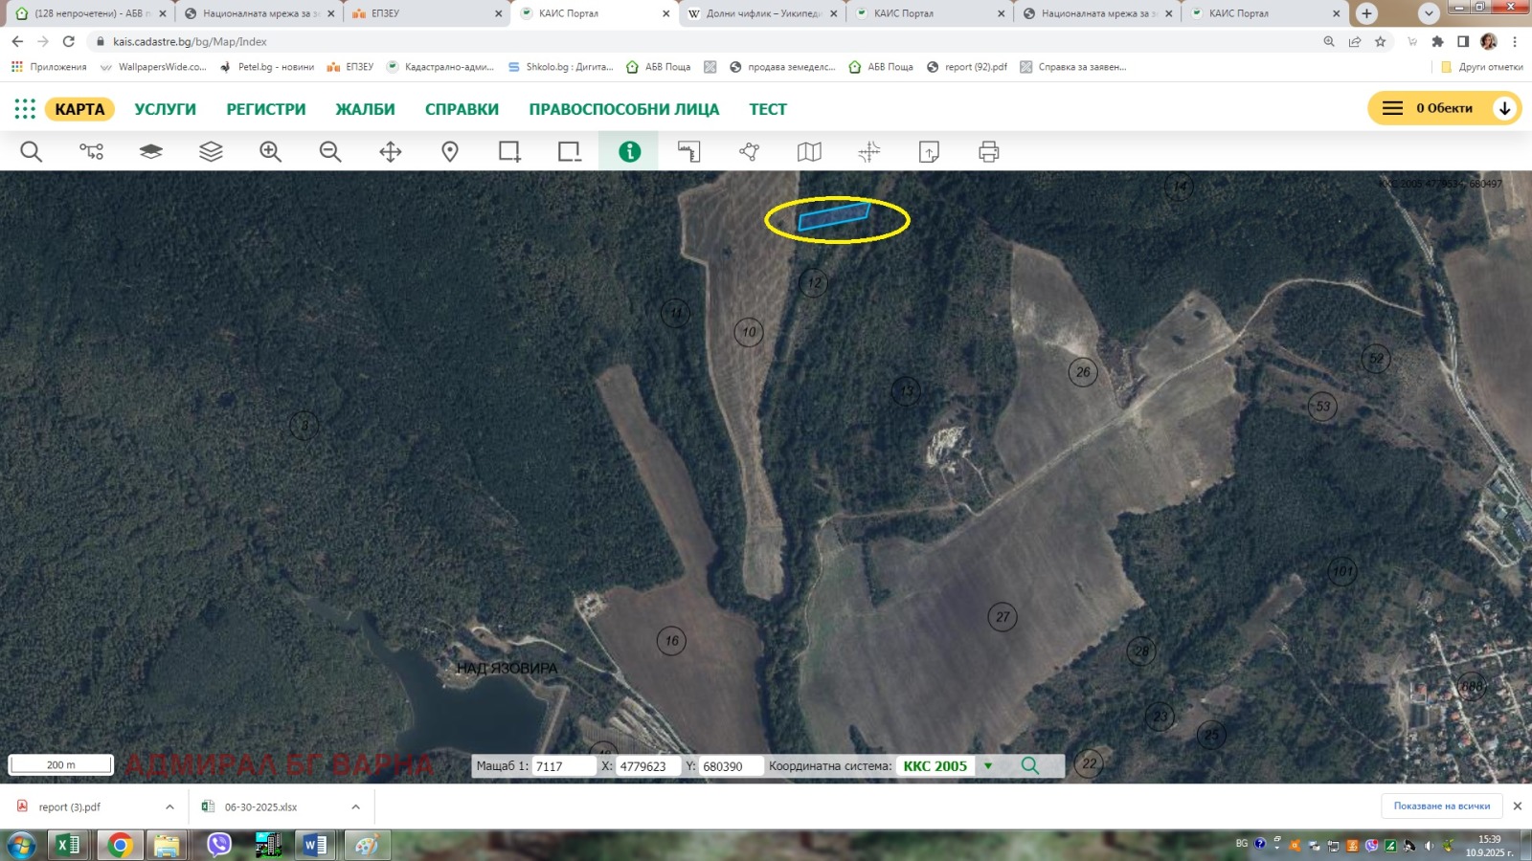
Task: Open the СПРАВКИ menu
Action: point(462,109)
